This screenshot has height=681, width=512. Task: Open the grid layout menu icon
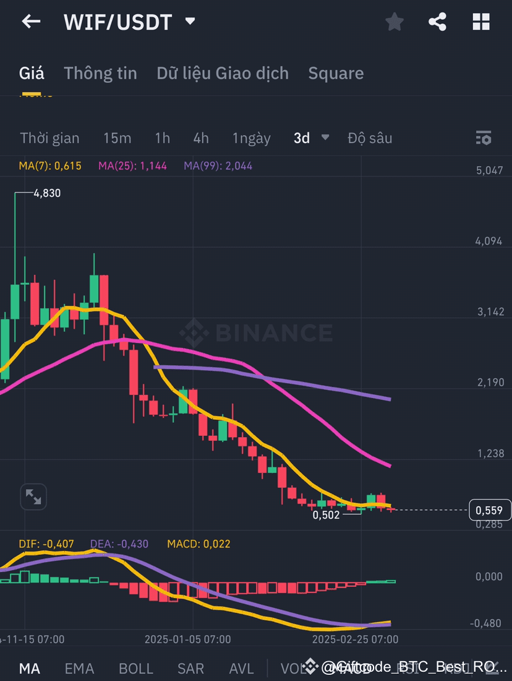[480, 21]
